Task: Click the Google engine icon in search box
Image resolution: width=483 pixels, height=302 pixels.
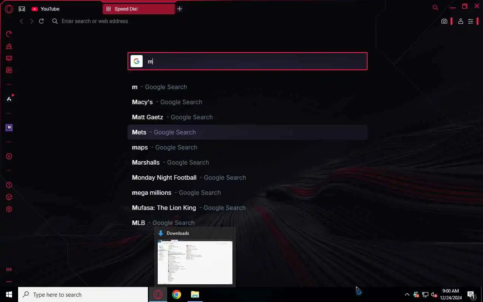Action: pyautogui.click(x=137, y=61)
